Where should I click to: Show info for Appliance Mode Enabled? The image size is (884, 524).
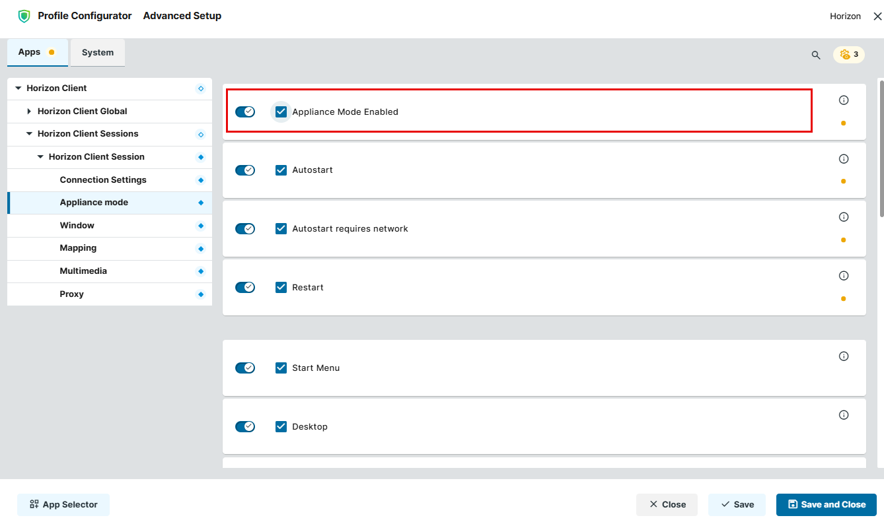(843, 100)
